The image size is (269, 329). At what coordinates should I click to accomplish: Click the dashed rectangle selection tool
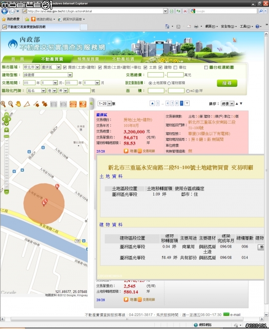pyautogui.click(x=54, y=104)
